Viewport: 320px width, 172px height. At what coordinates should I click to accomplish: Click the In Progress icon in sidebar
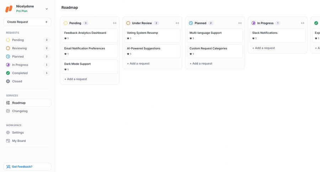8,65
